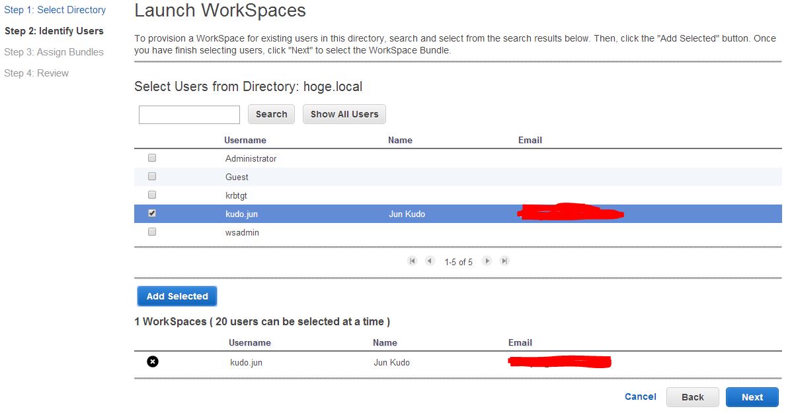792x413 pixels.
Task: Navigate to Step 4: Review
Action: coord(36,73)
